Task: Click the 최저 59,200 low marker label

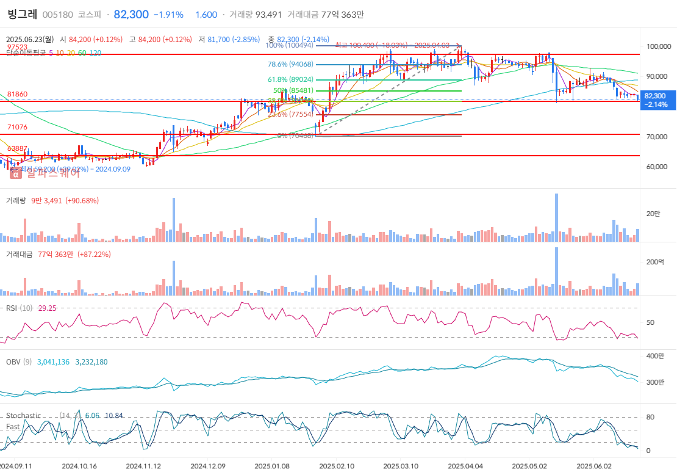Action: 76,169
